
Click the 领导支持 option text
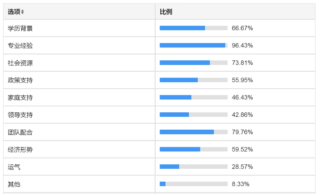[20, 115]
